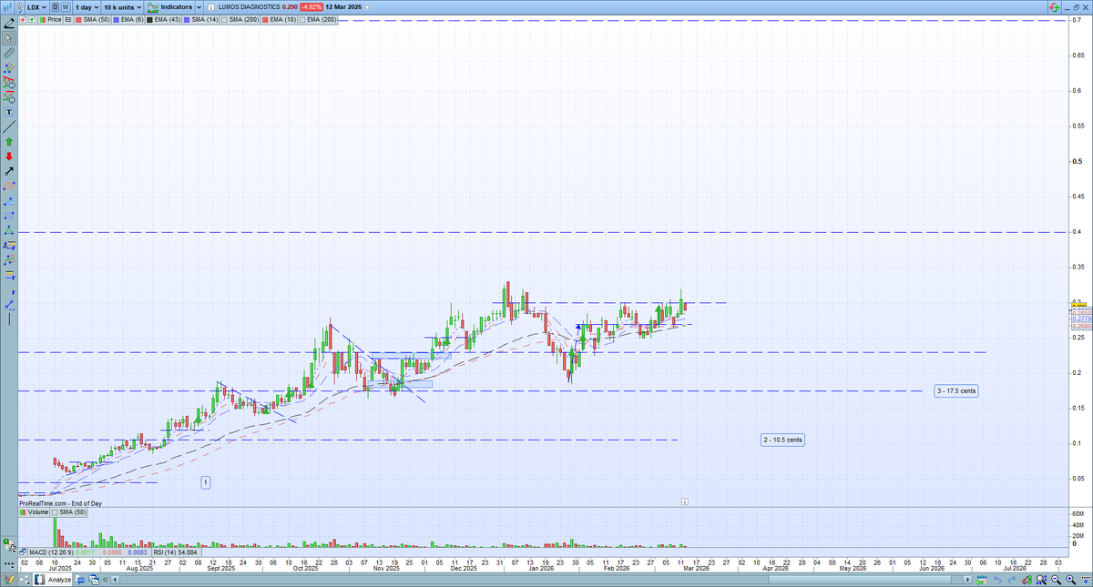Toggle the Volume indicator label
The width and height of the screenshot is (1093, 587).
tap(34, 512)
